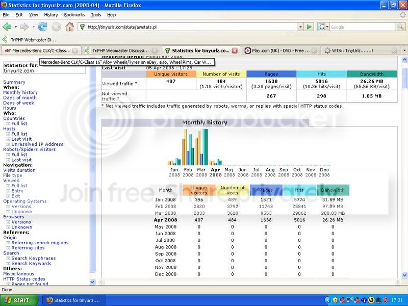
Task: Click Unresolved IP Address list icon
Action: 8,144
